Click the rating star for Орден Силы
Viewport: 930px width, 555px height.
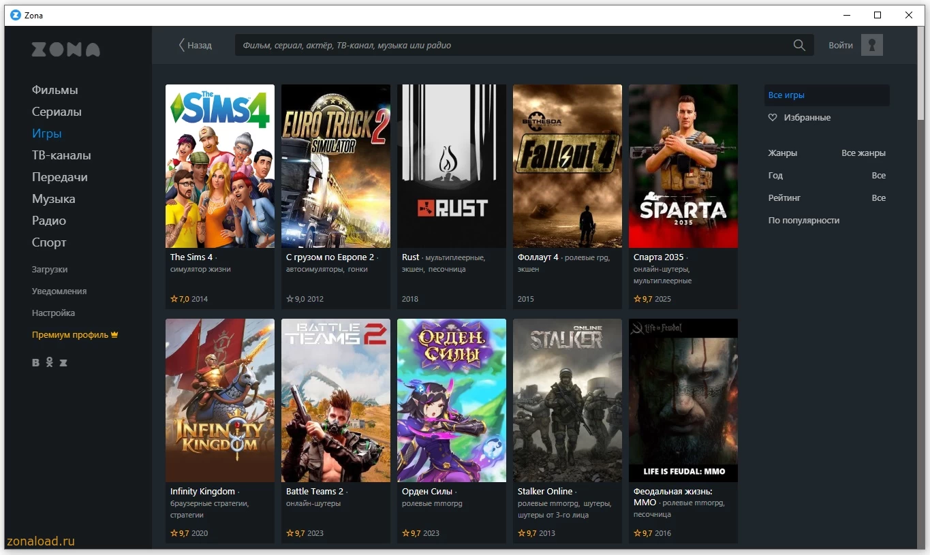tap(405, 533)
